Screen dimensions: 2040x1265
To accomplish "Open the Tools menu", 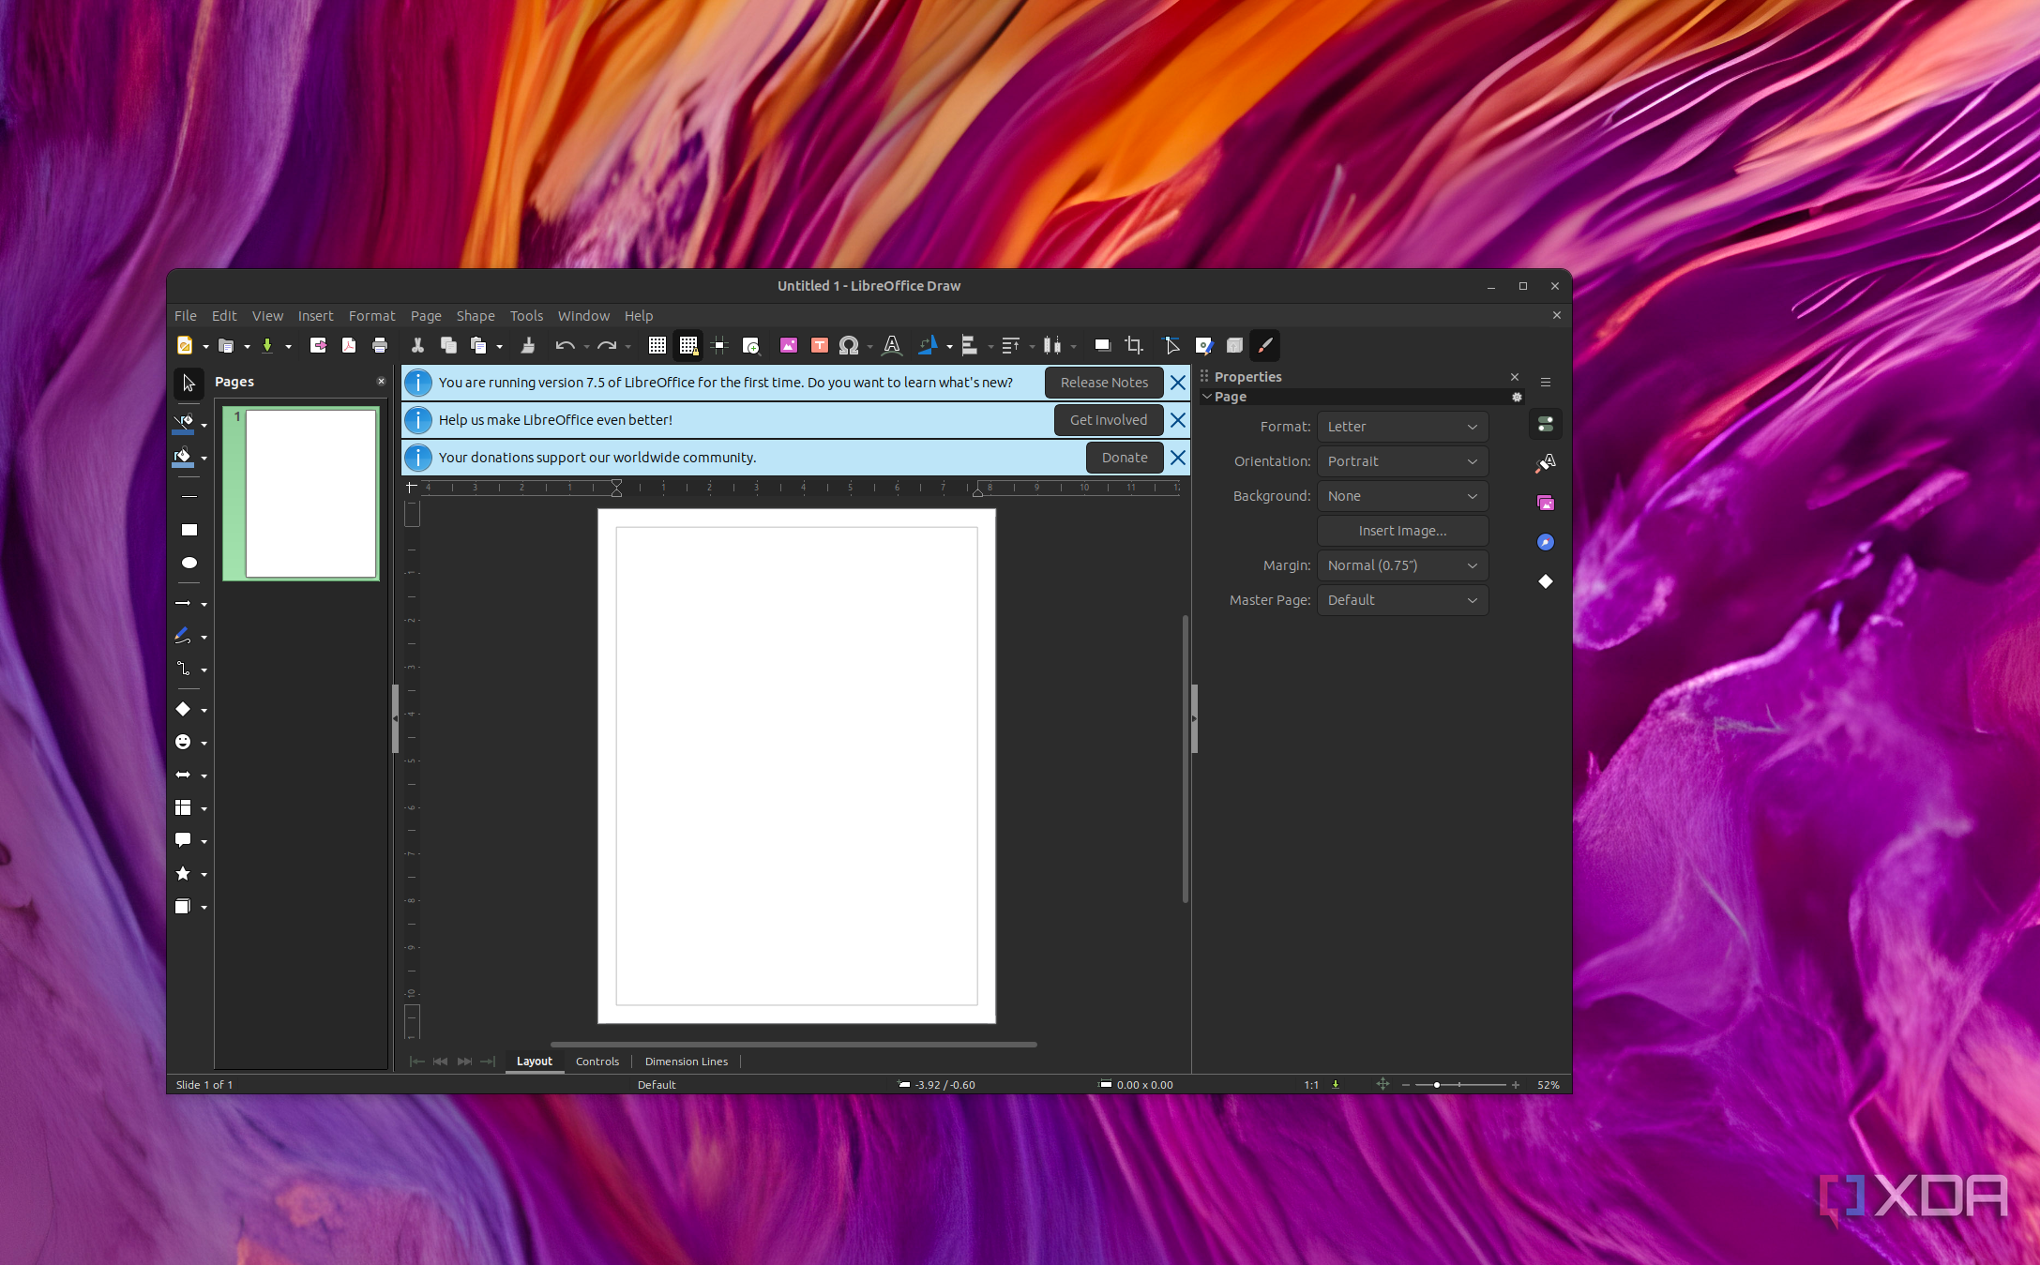I will 526,316.
